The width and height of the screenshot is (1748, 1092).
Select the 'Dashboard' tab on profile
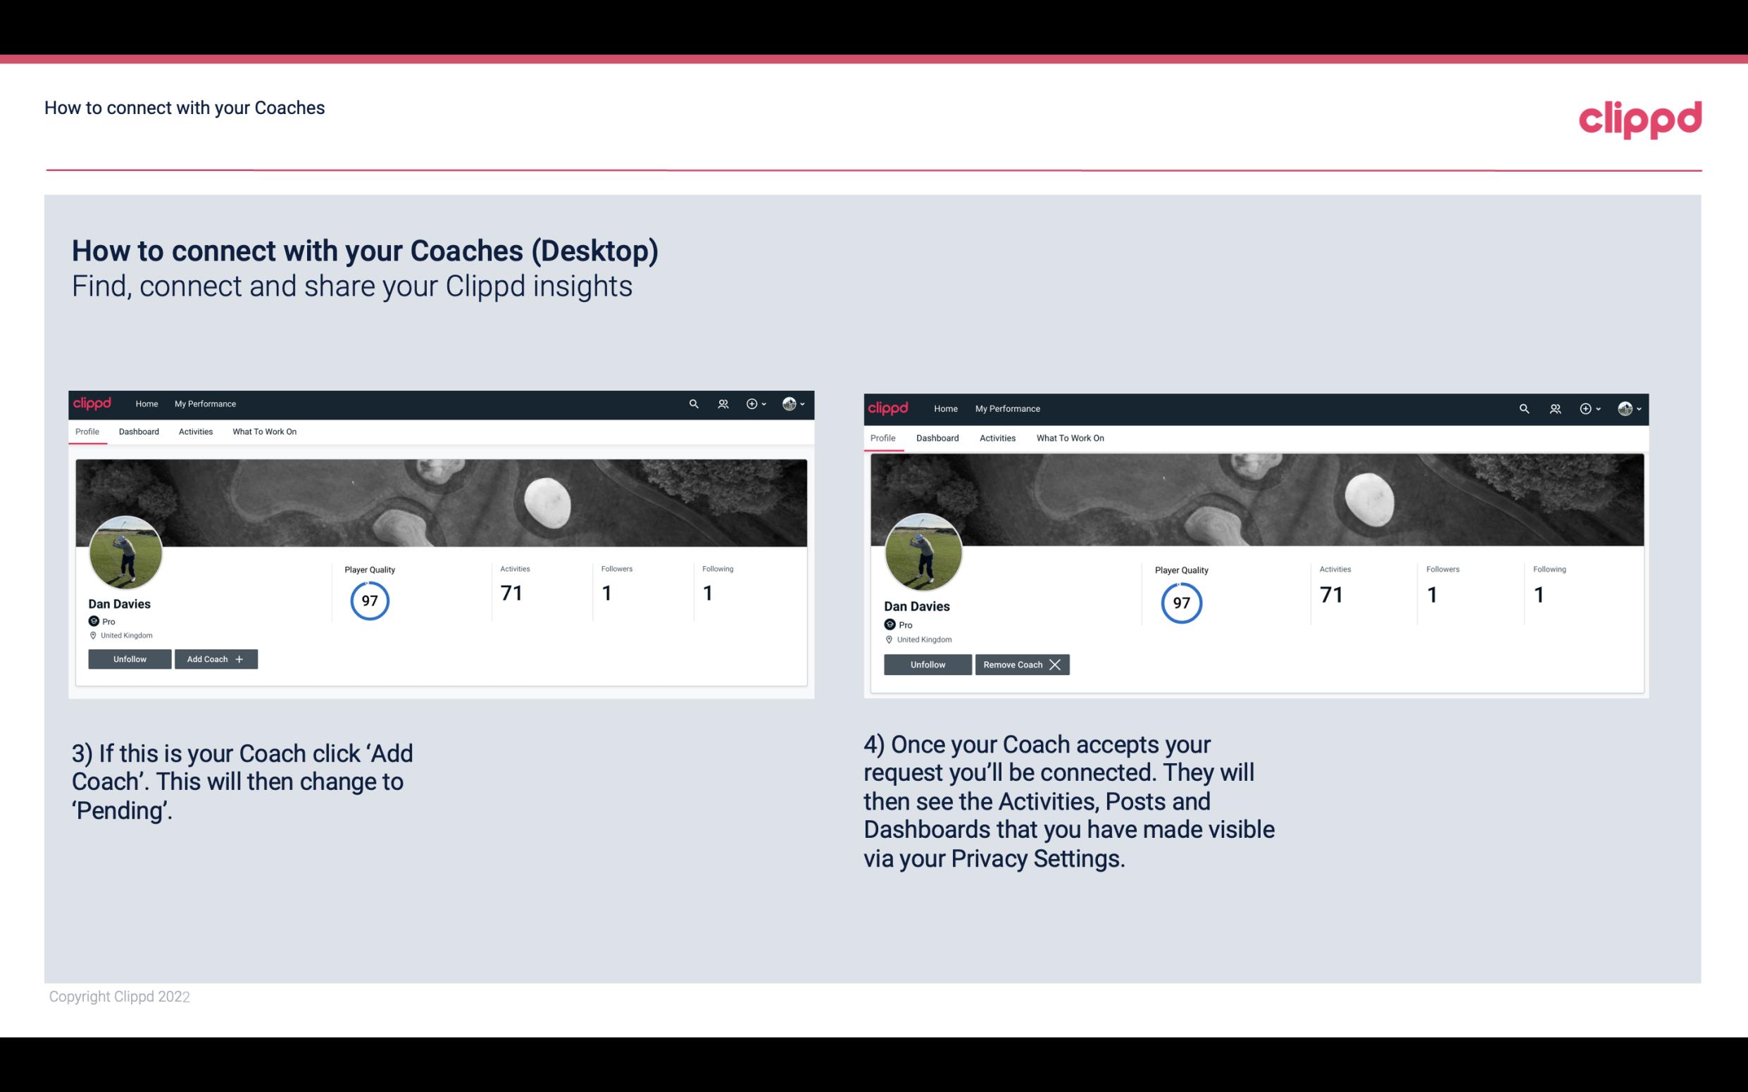pos(139,432)
